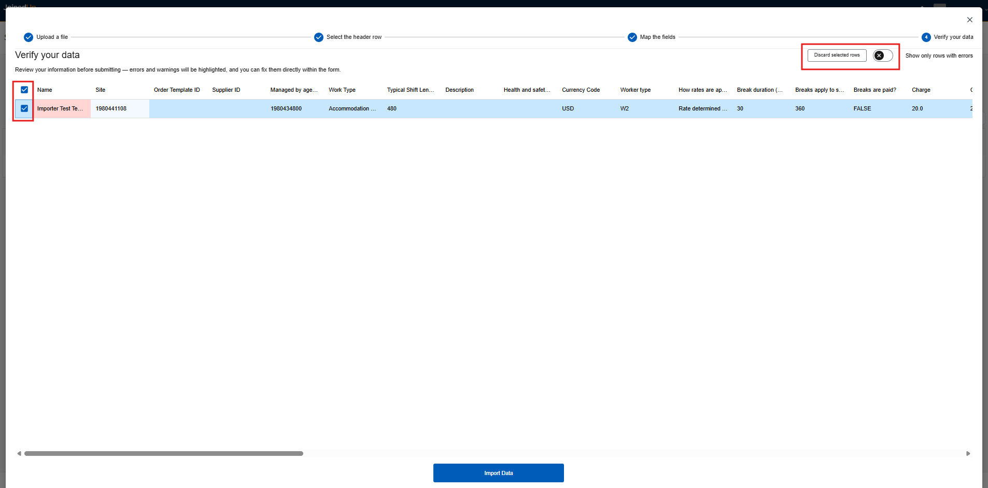Click the Discard selected rows button
This screenshot has height=488, width=988.
pyautogui.click(x=837, y=55)
